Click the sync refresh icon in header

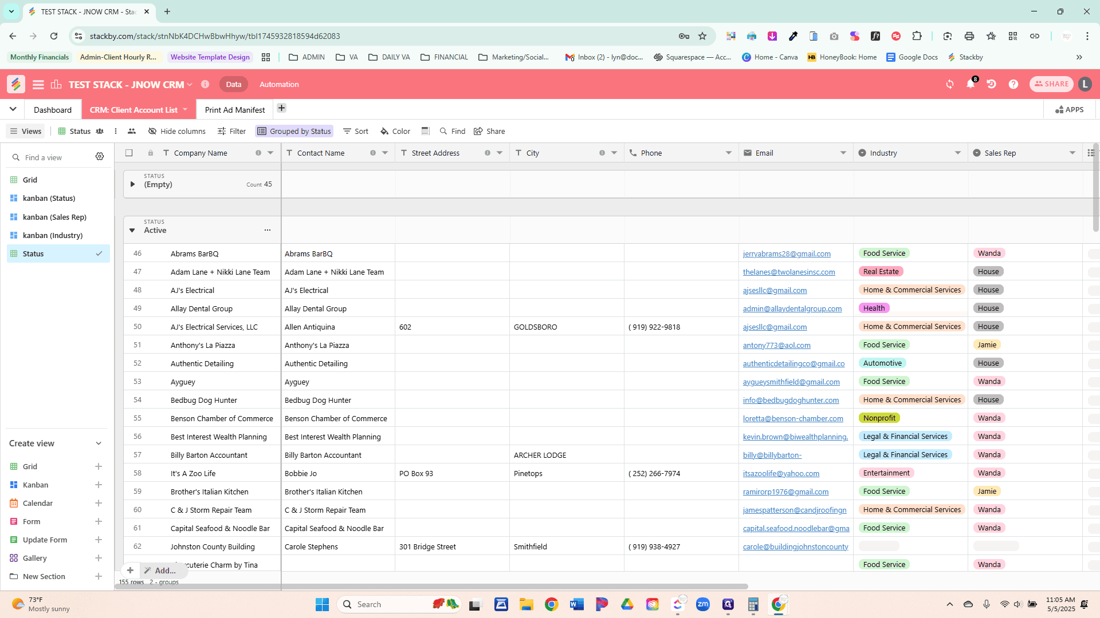coord(950,84)
